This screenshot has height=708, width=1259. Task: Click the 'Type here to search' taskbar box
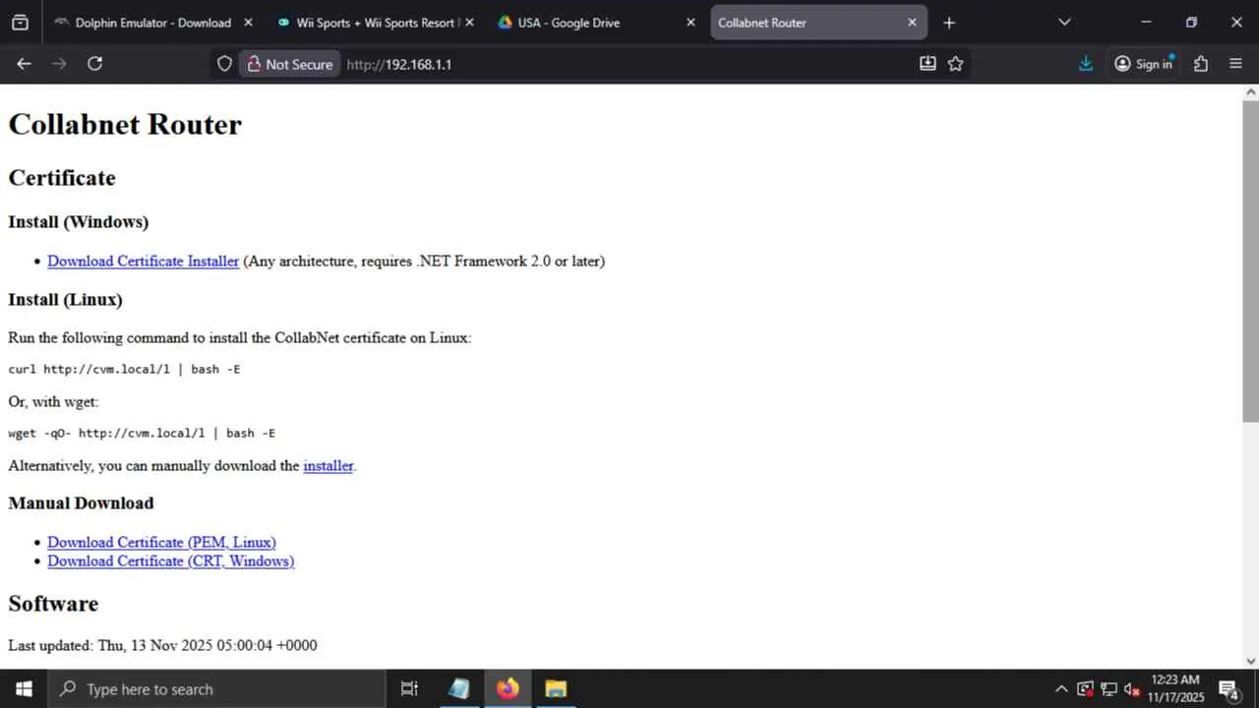[x=216, y=688]
